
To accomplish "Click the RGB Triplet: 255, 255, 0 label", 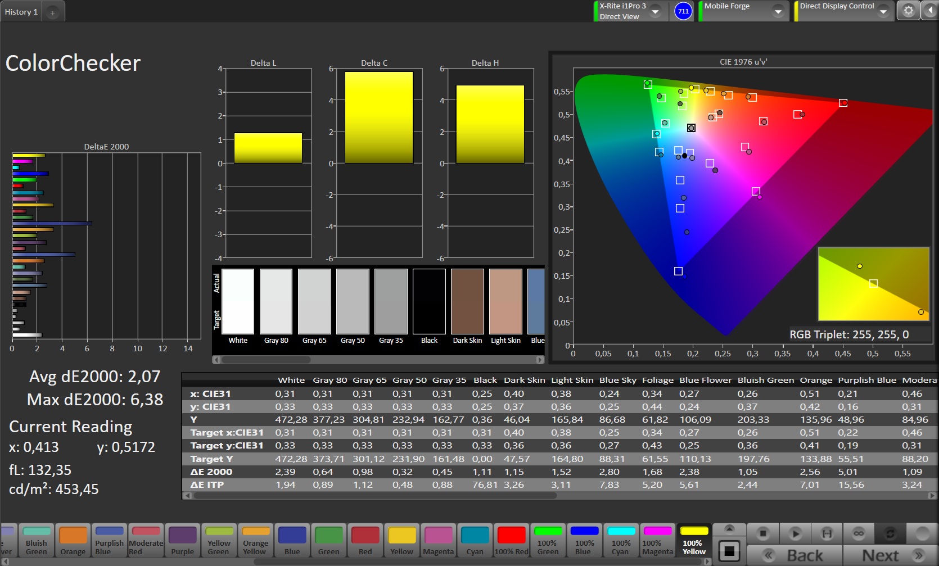I will coord(849,334).
